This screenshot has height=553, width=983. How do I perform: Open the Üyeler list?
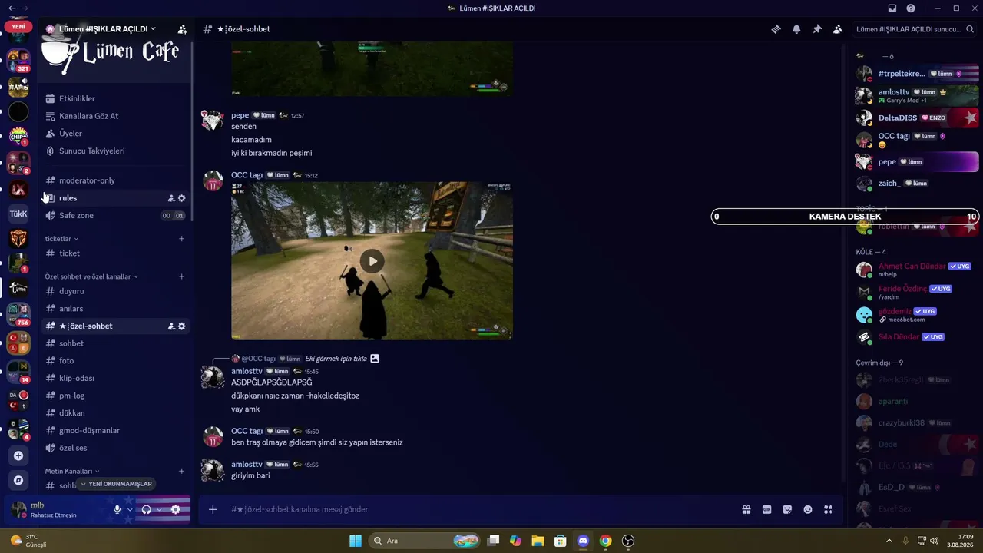click(115, 134)
